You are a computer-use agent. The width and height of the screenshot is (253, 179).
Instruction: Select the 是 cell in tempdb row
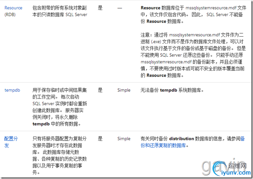pyautogui.click(x=100, y=90)
